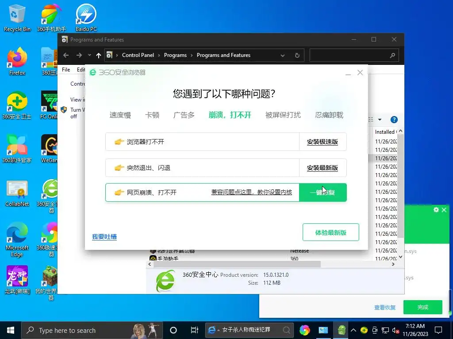Launch Microsoft Edge from the desktop

click(17, 240)
